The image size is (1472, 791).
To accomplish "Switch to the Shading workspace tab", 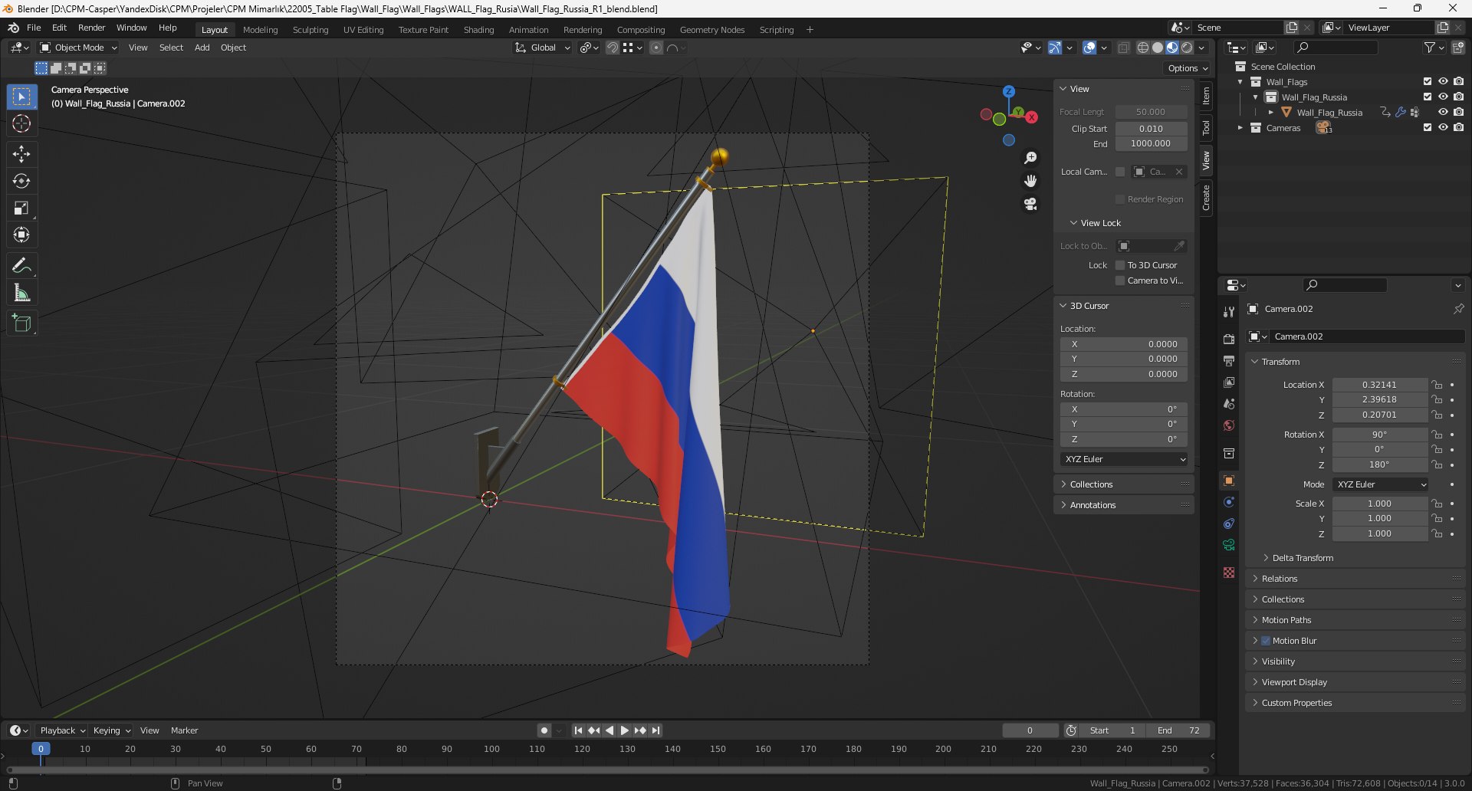I will pos(478,30).
